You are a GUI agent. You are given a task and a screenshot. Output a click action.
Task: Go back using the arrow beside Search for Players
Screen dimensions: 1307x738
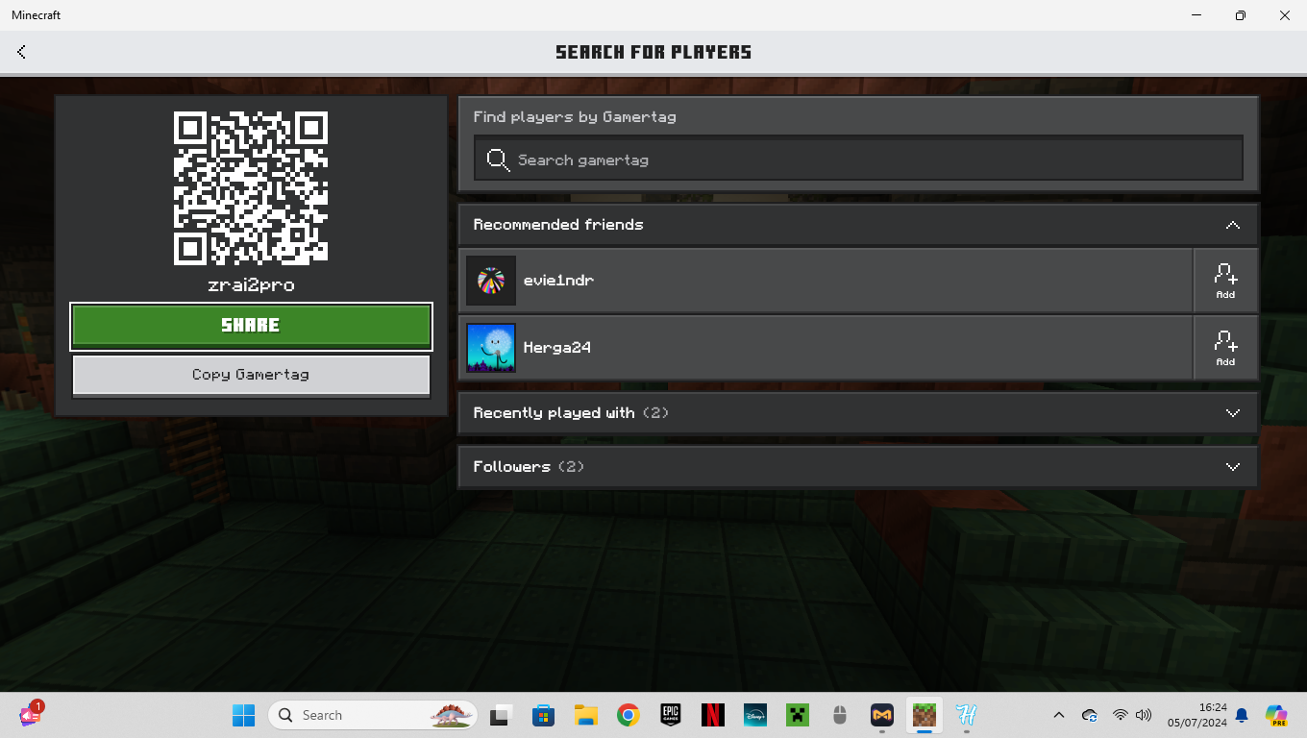[21, 52]
